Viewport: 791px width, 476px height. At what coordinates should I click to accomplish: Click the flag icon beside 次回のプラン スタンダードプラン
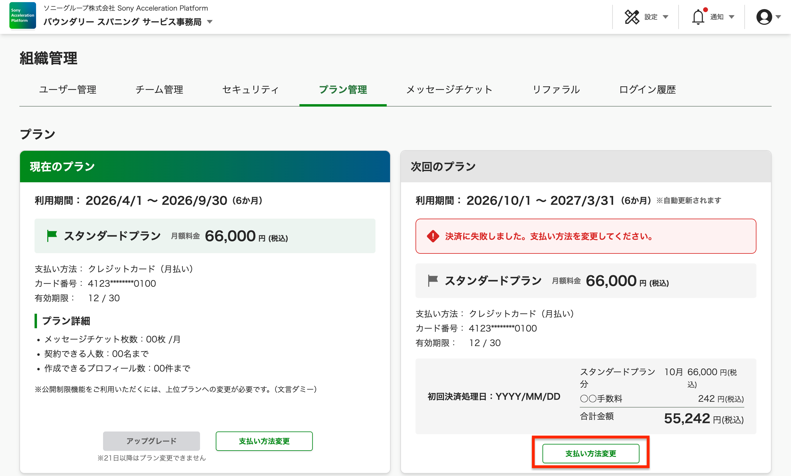pyautogui.click(x=433, y=280)
